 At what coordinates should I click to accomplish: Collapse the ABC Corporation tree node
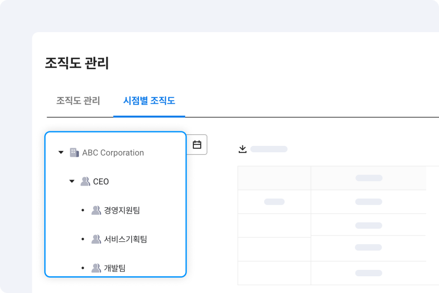click(61, 152)
